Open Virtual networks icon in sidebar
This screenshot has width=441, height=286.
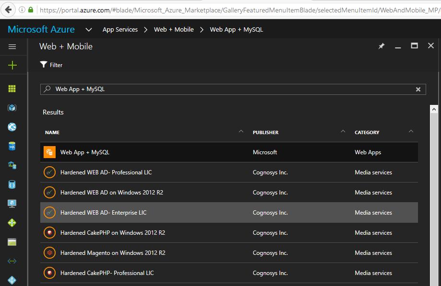(12, 261)
